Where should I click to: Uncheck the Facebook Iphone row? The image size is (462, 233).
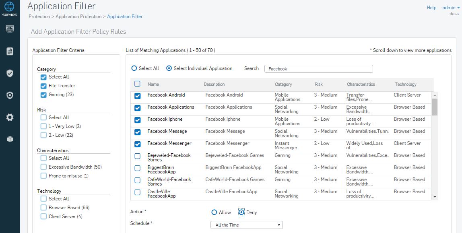coord(137,120)
